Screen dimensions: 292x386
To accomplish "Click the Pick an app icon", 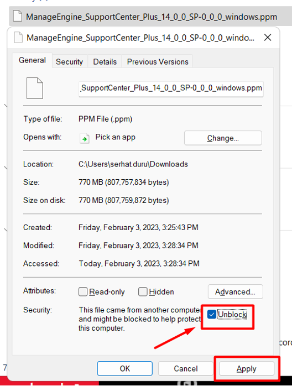I will pos(85,138).
